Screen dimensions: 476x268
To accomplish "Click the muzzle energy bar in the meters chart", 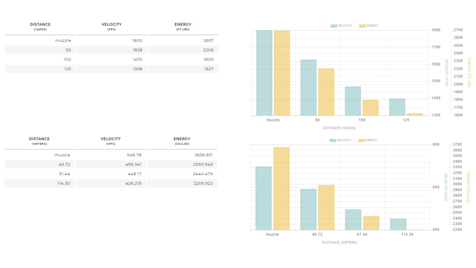I will pos(281,189).
